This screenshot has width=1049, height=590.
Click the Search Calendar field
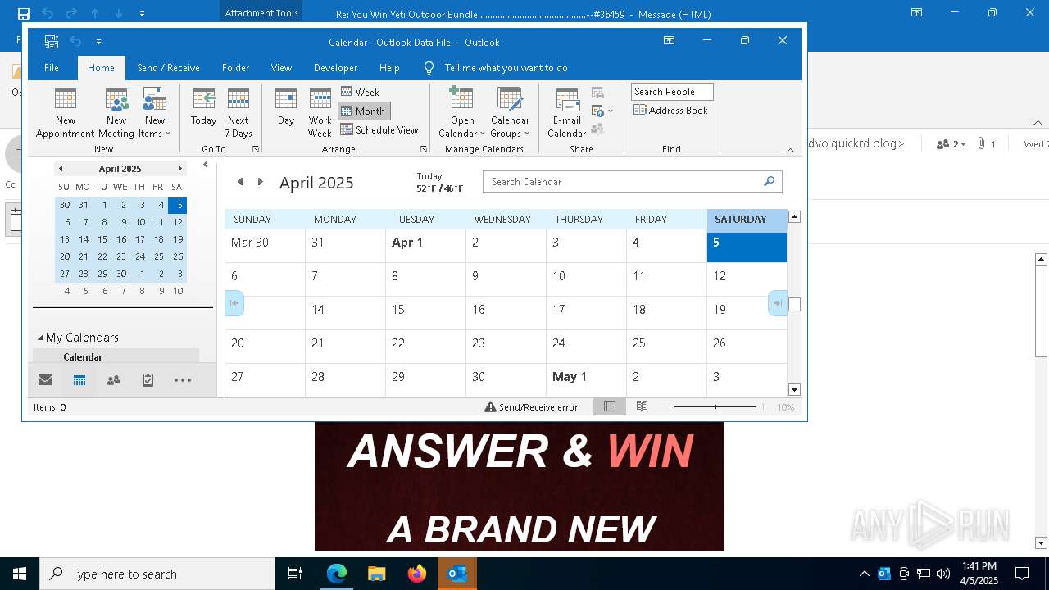632,182
